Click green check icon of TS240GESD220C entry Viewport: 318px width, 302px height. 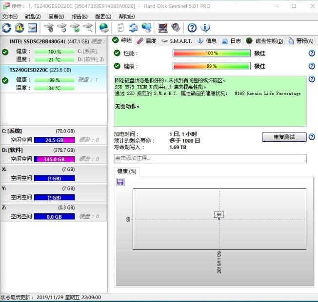coord(5,80)
